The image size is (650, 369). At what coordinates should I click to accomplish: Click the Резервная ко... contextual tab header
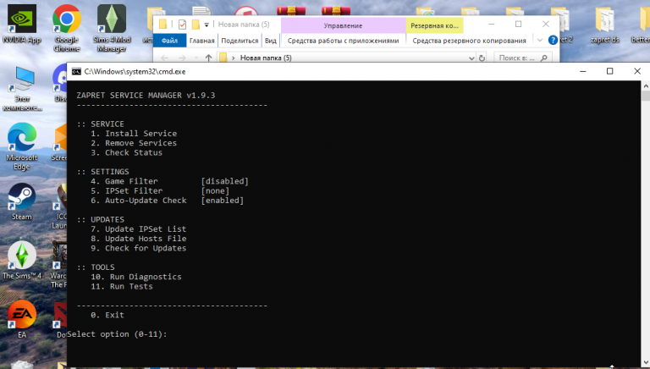point(434,25)
